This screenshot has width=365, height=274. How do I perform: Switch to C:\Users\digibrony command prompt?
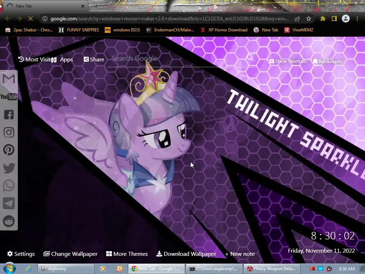point(214,269)
